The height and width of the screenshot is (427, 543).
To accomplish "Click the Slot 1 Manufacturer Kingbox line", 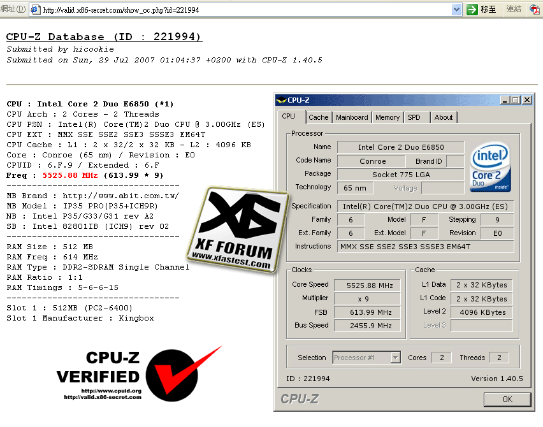I will point(80,318).
